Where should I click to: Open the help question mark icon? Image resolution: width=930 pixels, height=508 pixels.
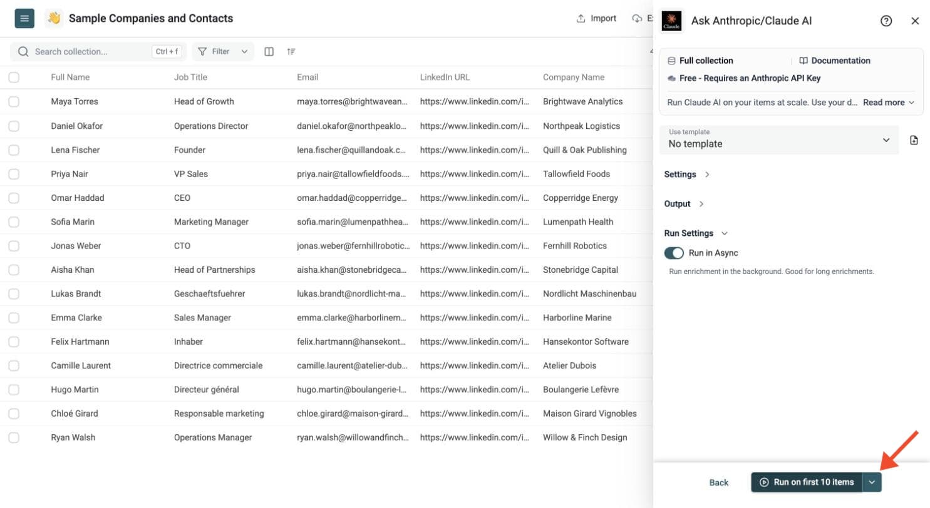[886, 21]
